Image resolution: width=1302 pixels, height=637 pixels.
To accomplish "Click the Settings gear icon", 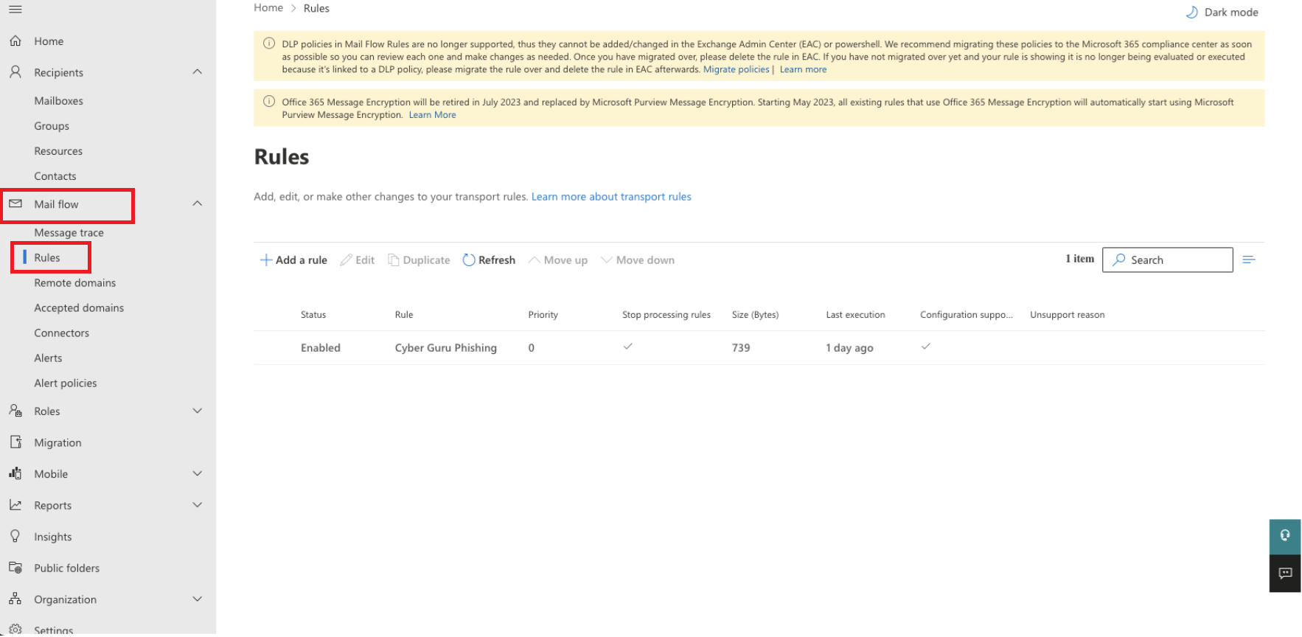I will click(15, 630).
